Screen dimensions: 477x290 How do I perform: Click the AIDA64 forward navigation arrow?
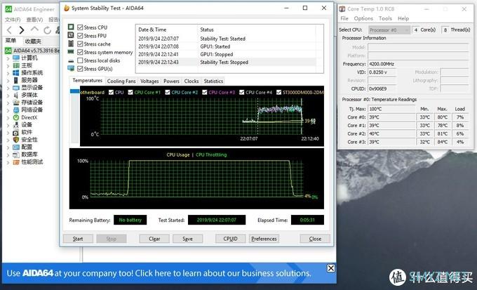pos(22,30)
